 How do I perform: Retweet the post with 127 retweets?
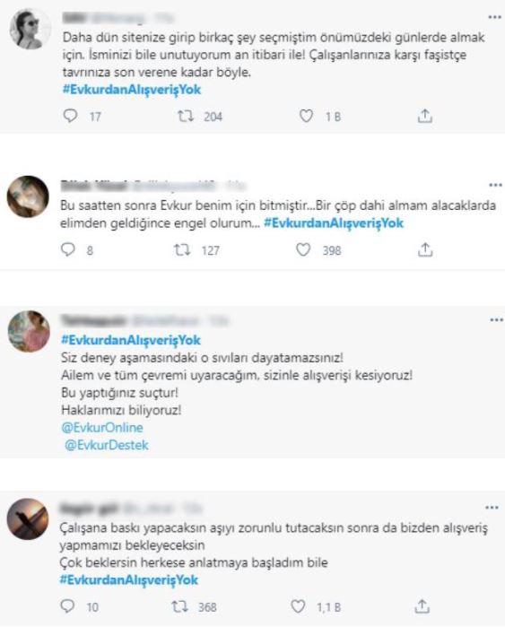[182, 250]
